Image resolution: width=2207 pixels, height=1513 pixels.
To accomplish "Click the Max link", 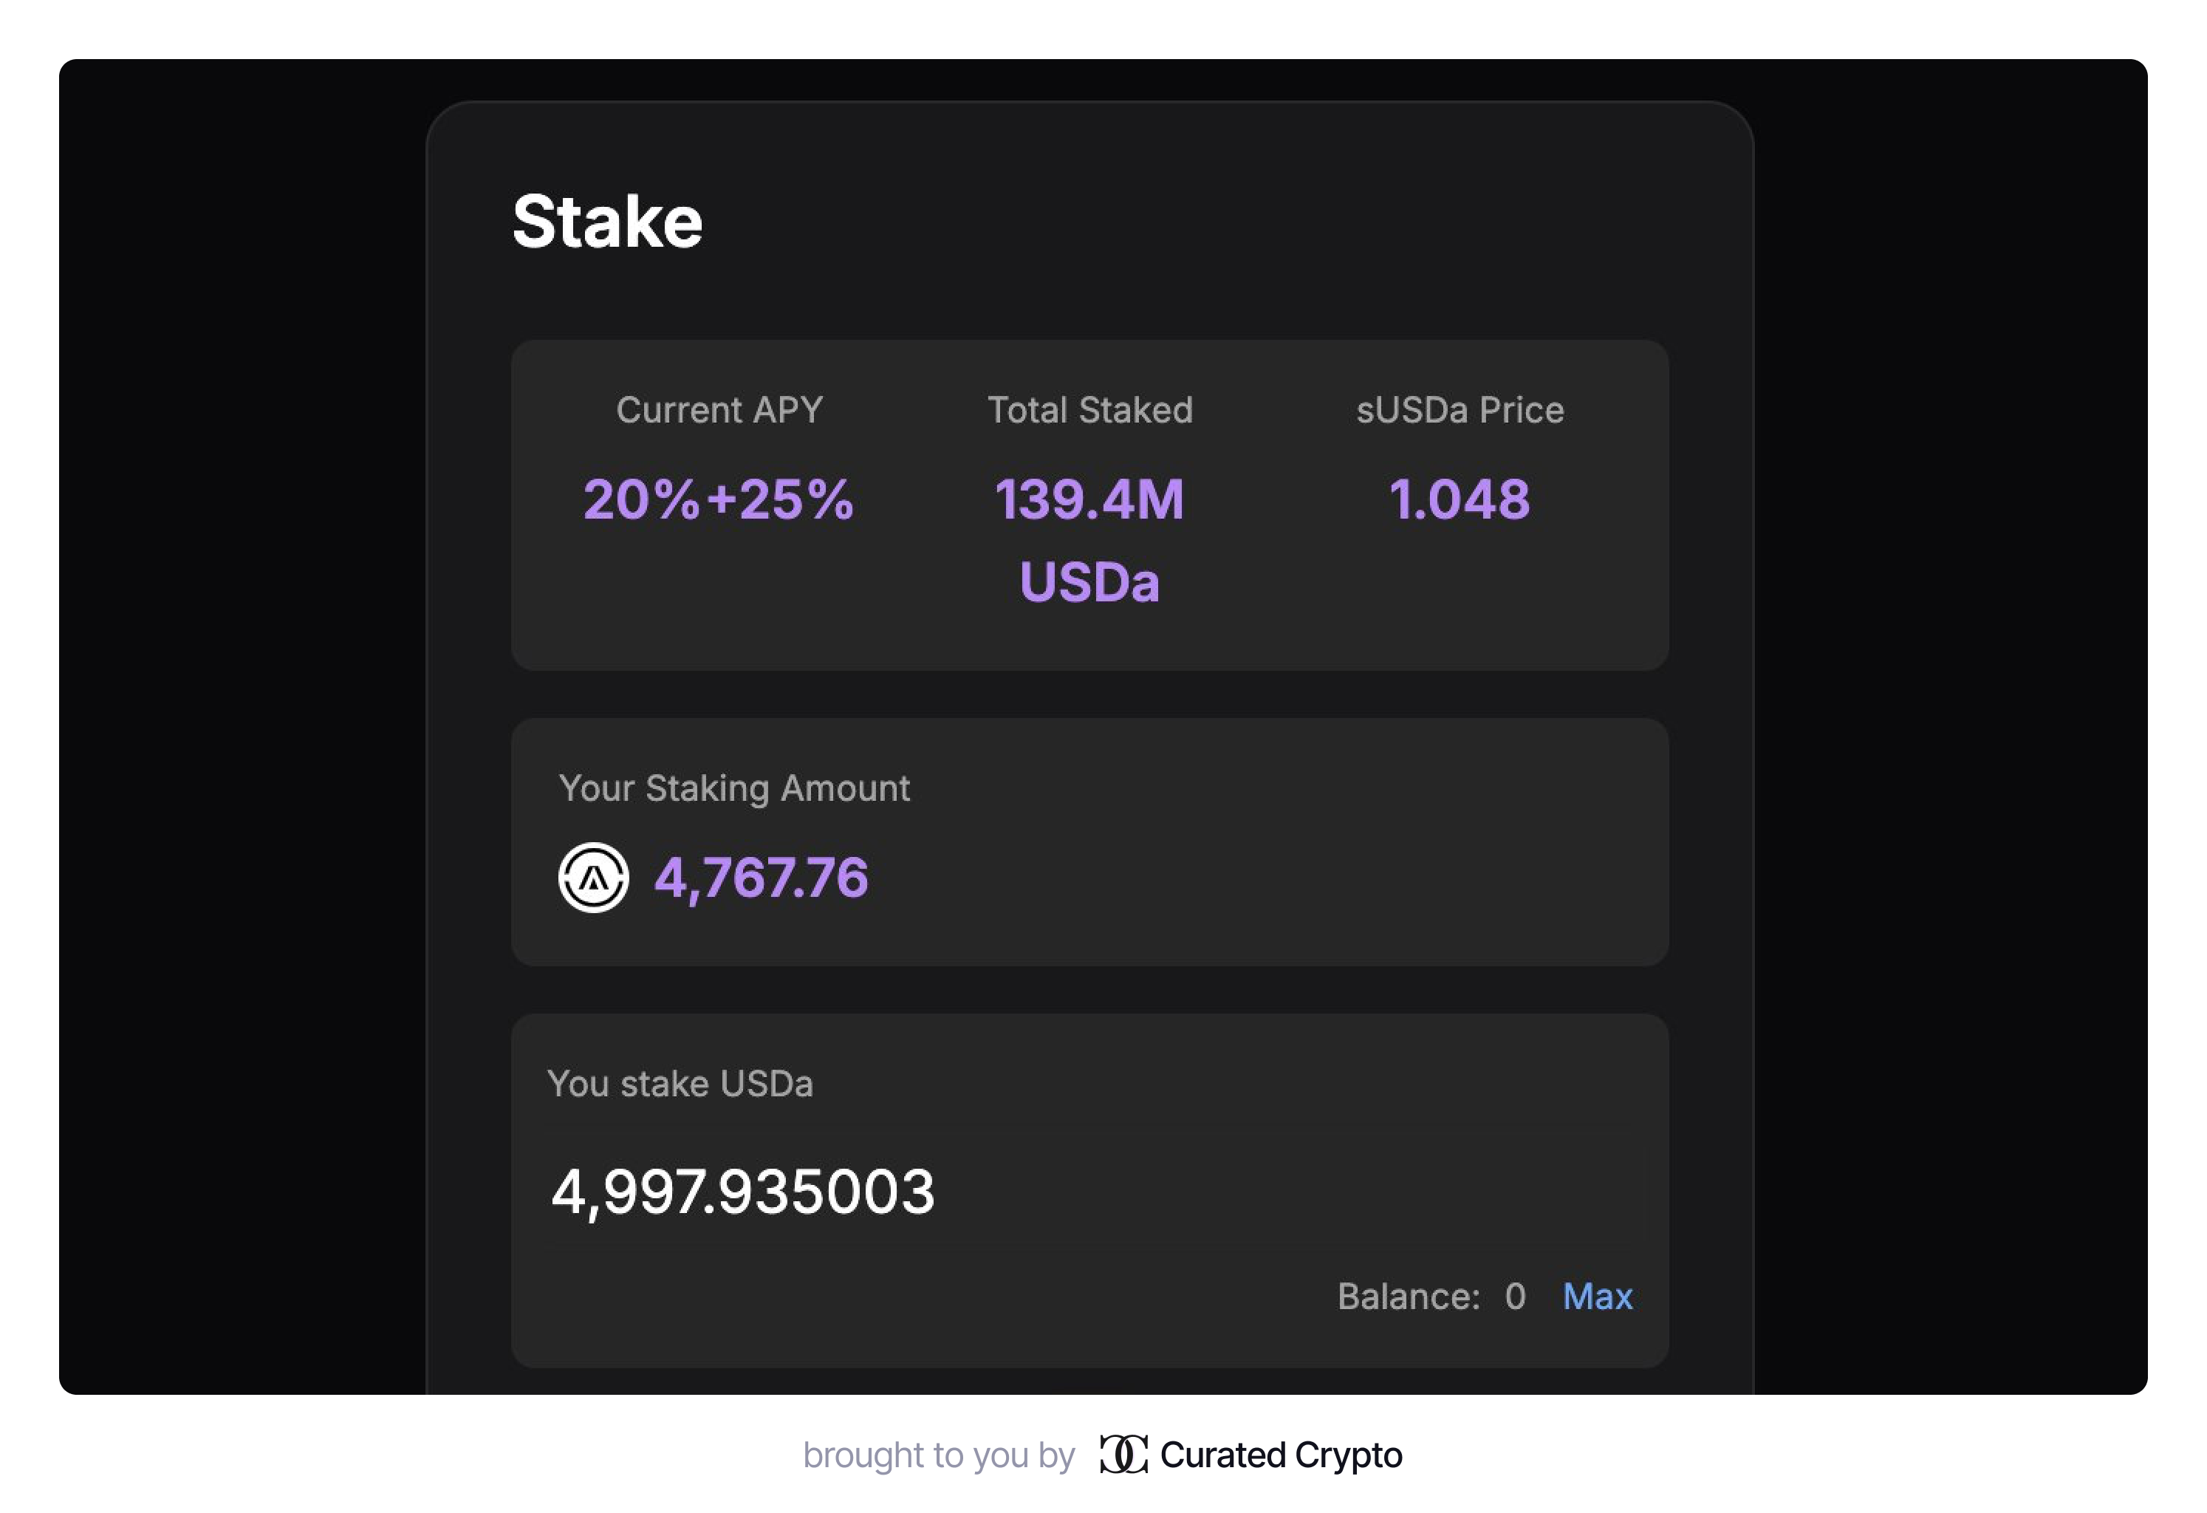I will pyautogui.click(x=1598, y=1297).
